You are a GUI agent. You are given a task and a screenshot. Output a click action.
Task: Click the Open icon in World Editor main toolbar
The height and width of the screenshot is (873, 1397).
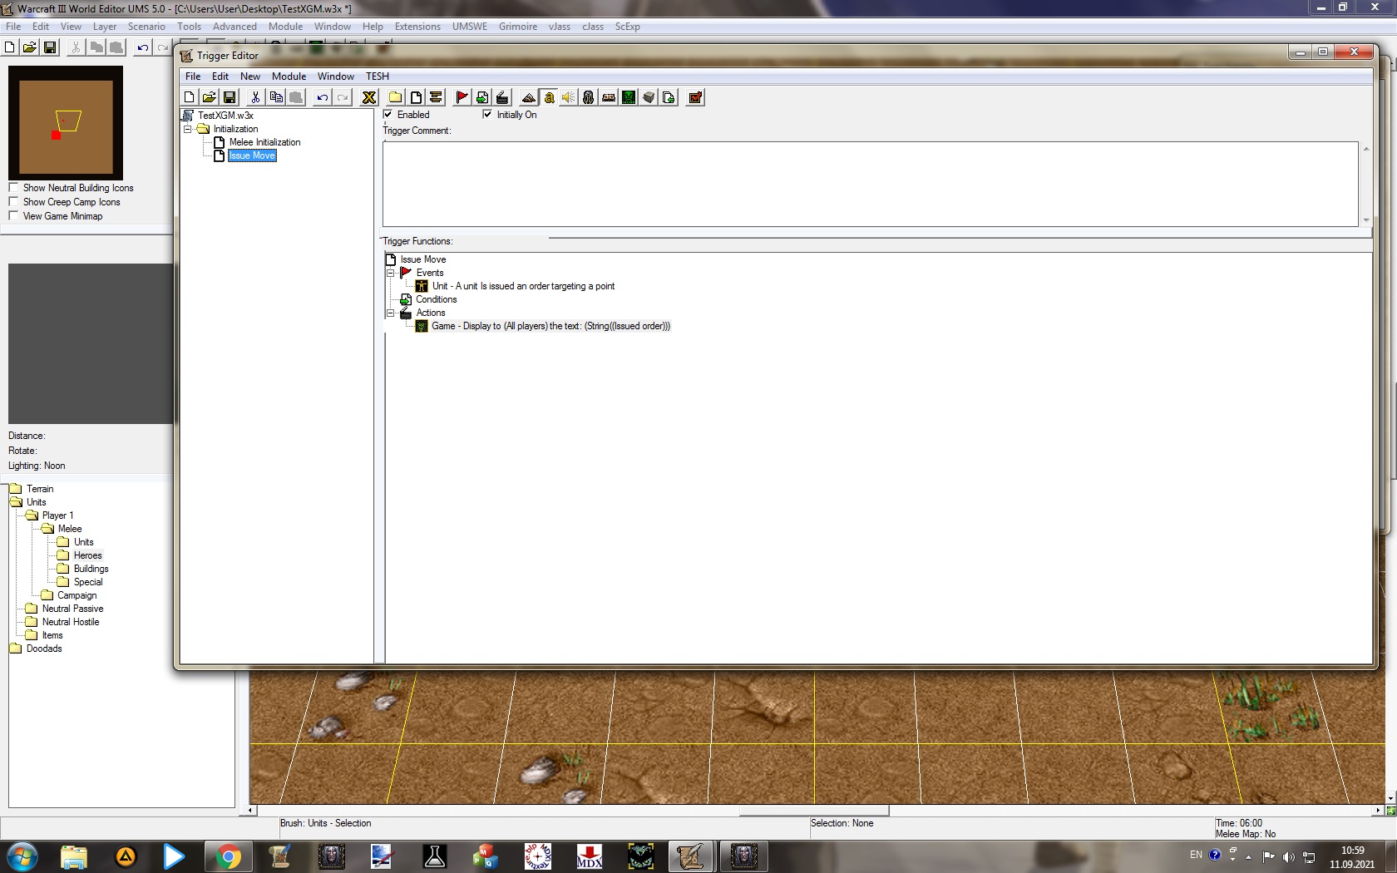coord(30,47)
